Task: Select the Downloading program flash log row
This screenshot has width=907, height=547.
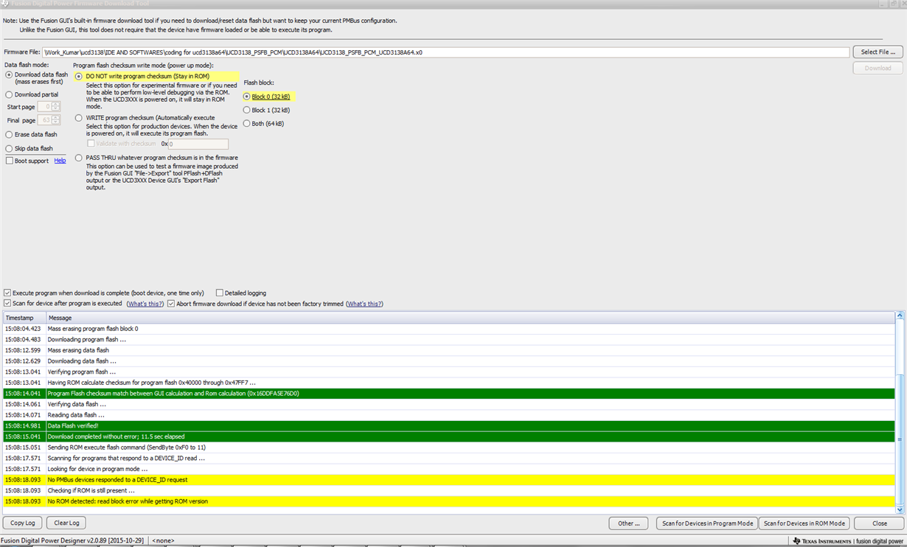Action: 449,339
